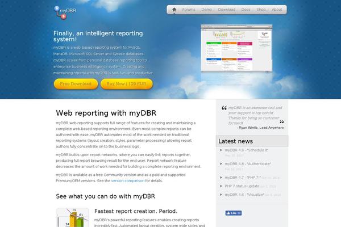
Task: Click arrow beside myDBR 4.9 news
Action: 221,150
